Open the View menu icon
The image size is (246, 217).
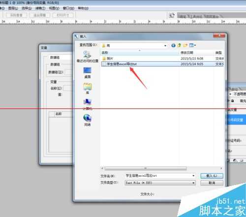192,45
